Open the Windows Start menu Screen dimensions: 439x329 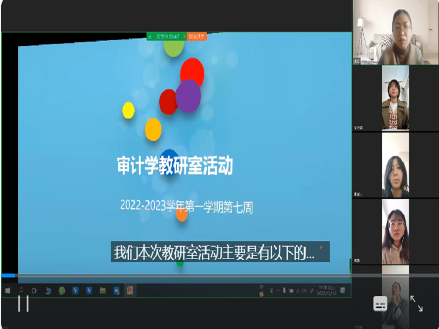pyautogui.click(x=8, y=291)
